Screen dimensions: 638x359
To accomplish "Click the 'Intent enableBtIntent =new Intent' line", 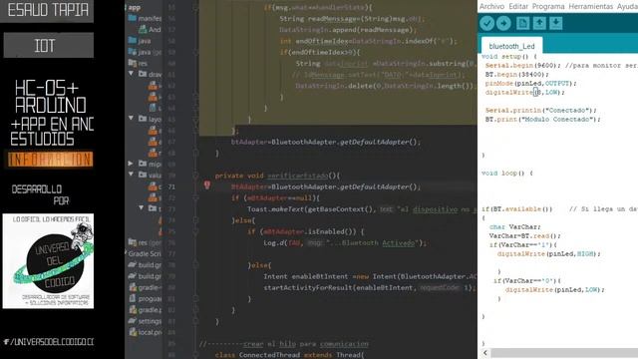I will 370,276.
